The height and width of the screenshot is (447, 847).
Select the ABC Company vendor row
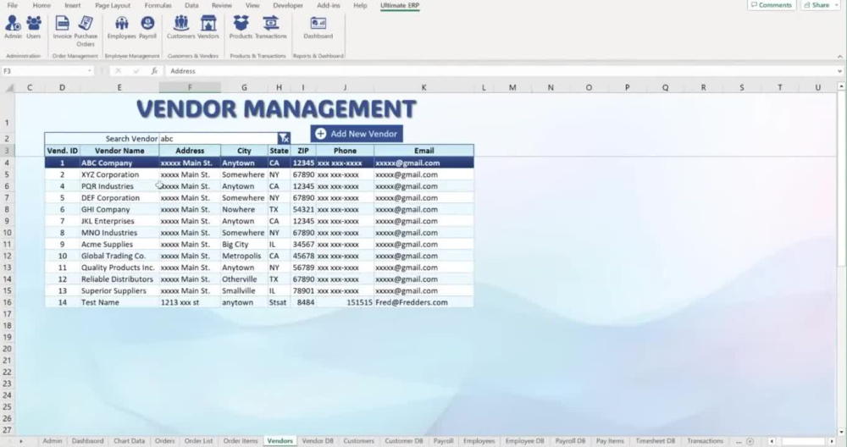pyautogui.click(x=259, y=163)
